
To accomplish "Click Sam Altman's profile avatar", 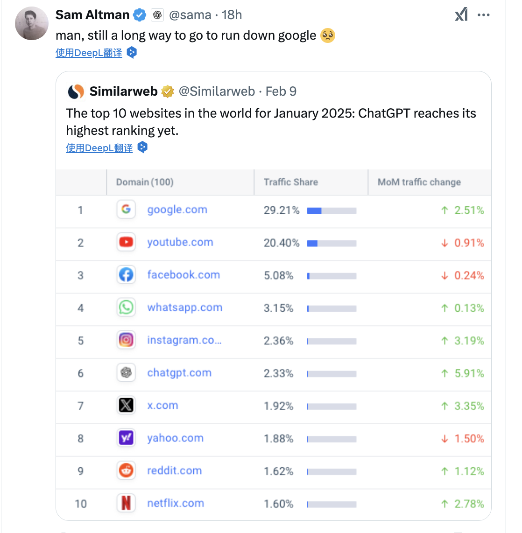I will click(32, 23).
